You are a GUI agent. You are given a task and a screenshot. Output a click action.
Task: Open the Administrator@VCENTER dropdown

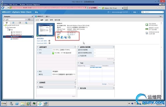[121, 12]
